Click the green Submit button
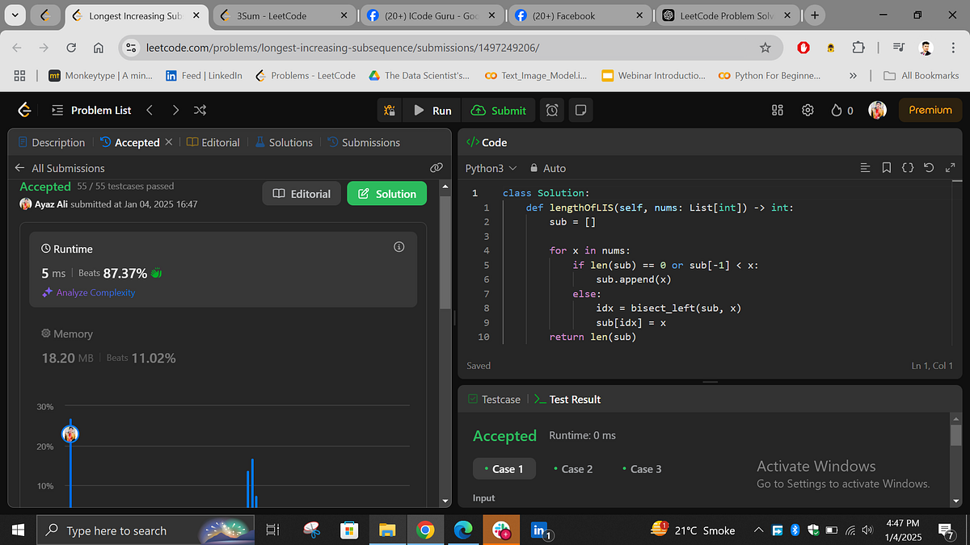Viewport: 970px width, 545px height. click(x=498, y=110)
